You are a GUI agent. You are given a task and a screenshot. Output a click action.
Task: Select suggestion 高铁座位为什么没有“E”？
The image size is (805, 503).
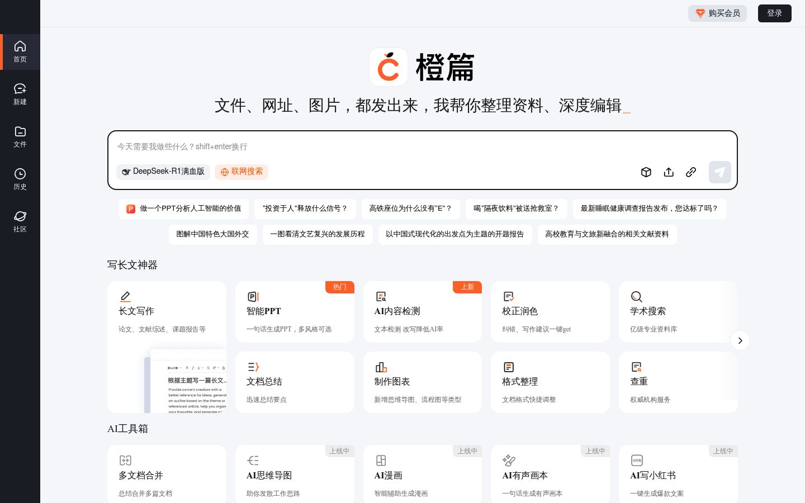coord(411,208)
